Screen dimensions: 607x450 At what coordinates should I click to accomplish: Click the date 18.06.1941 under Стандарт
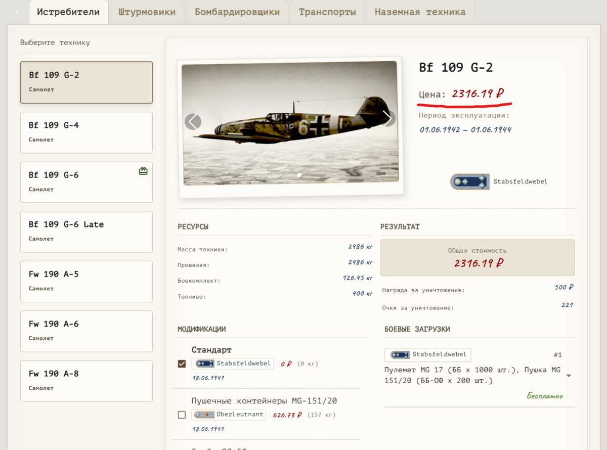point(208,378)
